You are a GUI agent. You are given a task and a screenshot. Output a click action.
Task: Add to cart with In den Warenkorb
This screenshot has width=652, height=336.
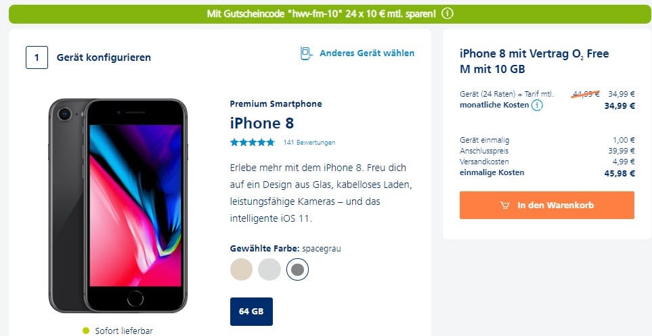[x=547, y=205]
